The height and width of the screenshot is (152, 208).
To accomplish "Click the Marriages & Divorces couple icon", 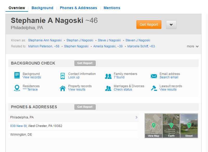I will click(108, 88).
